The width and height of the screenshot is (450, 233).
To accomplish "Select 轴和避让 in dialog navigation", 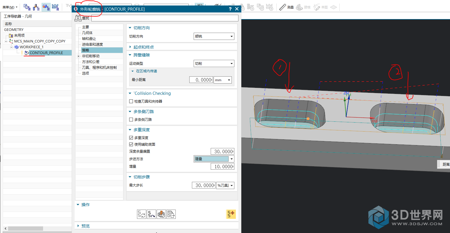I will pyautogui.click(x=89, y=39).
